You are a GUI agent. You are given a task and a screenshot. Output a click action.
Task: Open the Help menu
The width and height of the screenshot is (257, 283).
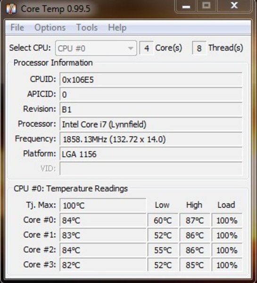(117, 28)
